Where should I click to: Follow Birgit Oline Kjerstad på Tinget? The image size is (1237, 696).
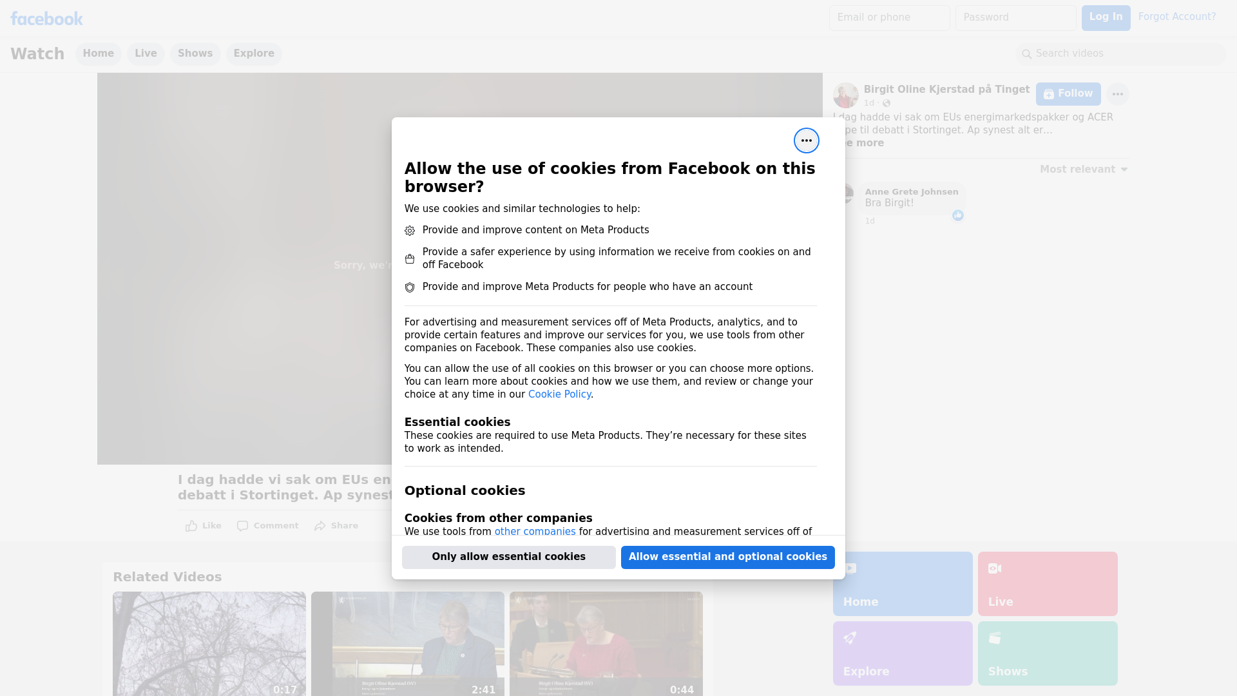point(1068,94)
